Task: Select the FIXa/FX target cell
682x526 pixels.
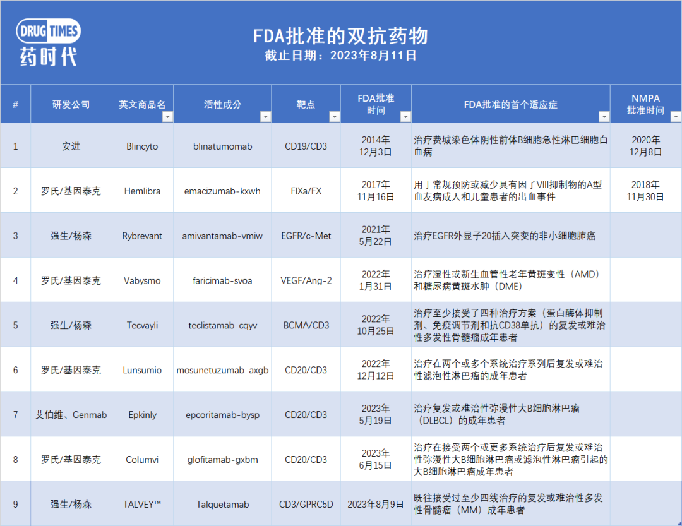Action: coord(306,191)
